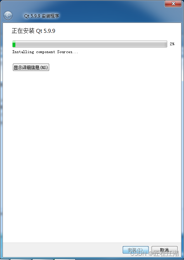Click the greyed-out 安装 button
Image resolution: width=184 pixels, height=260 pixels.
[136, 250]
